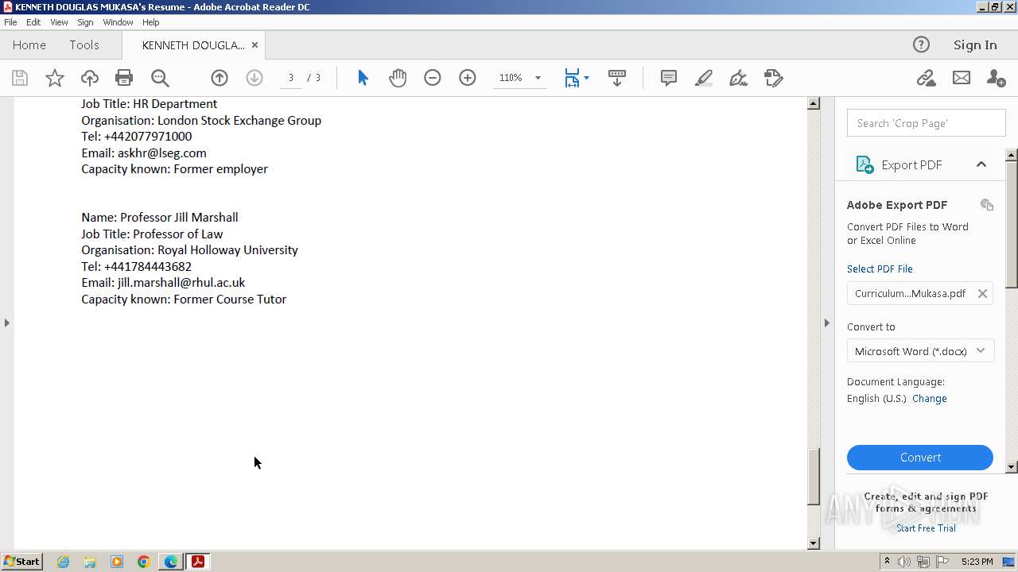Click the Search 'Crop Page' field

click(x=927, y=123)
